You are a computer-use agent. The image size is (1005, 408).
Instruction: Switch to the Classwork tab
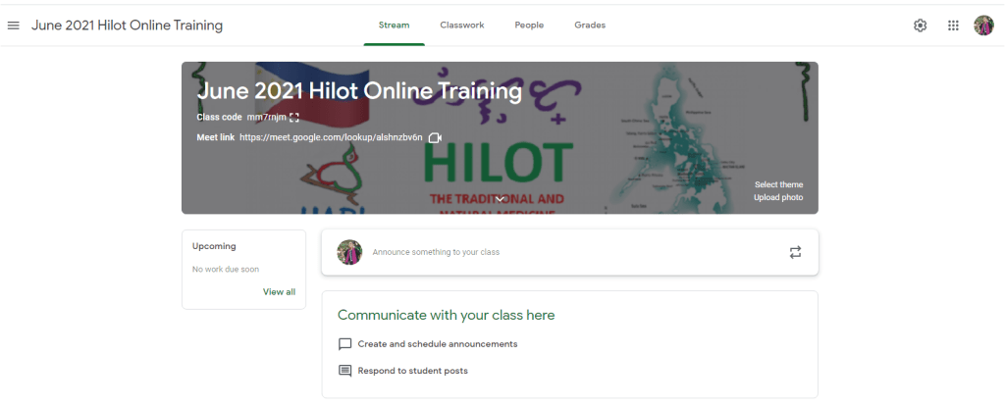click(x=461, y=25)
